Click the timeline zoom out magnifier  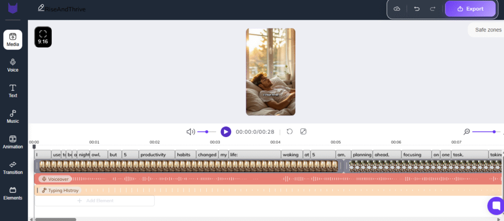467,132
